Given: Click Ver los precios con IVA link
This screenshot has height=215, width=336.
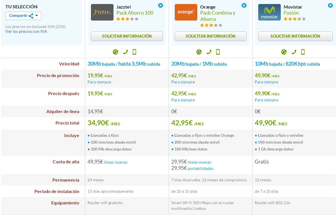Looking at the screenshot, I should click(26, 31).
